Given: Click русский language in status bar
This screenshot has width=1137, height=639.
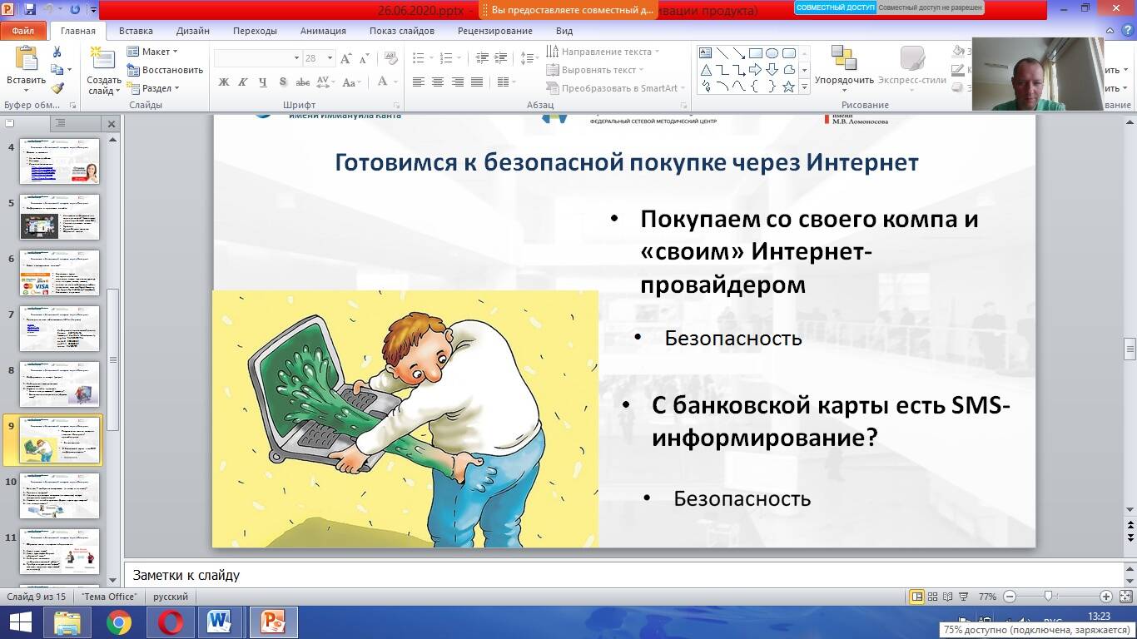Looking at the screenshot, I should 171,597.
